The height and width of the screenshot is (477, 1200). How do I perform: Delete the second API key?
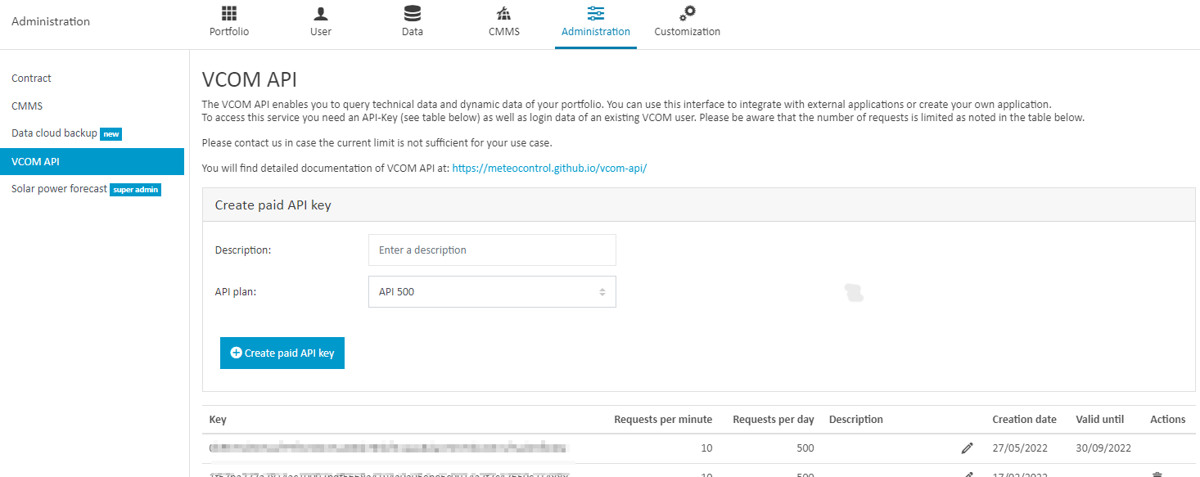point(1157,473)
